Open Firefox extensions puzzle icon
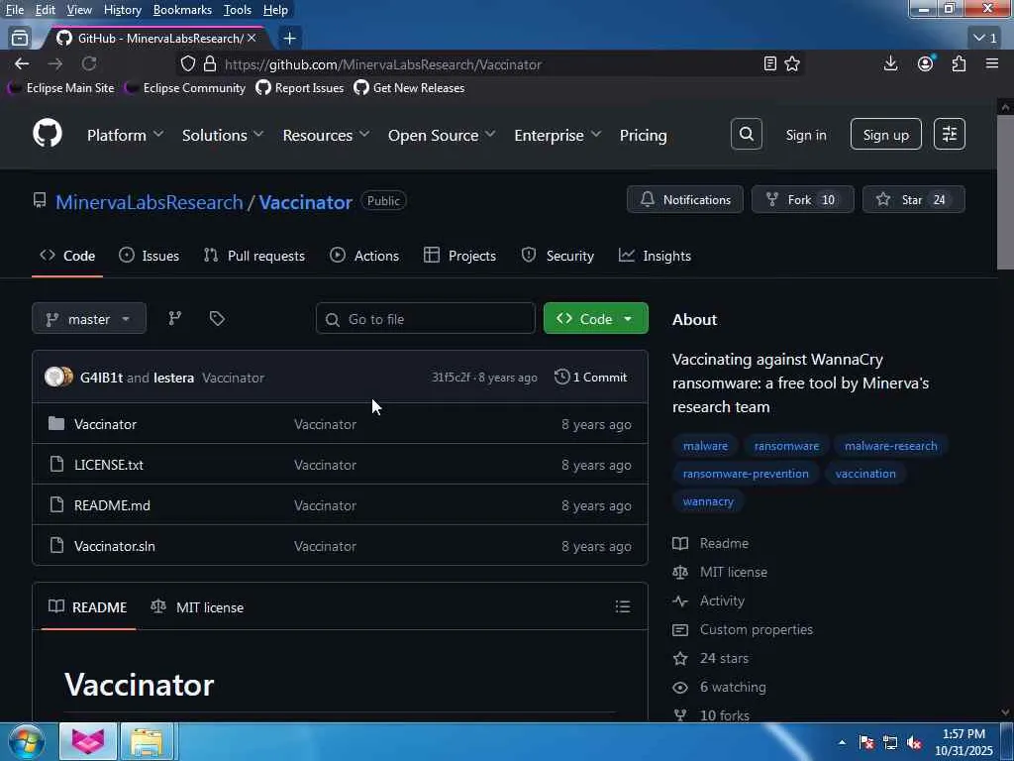 pyautogui.click(x=959, y=63)
